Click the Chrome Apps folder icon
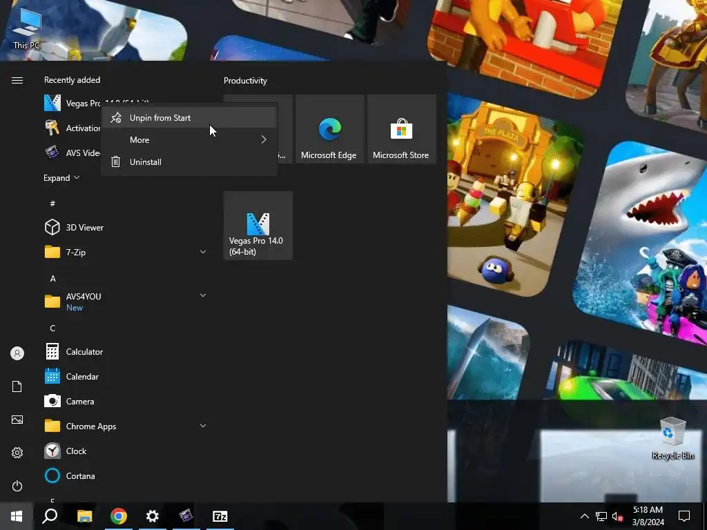This screenshot has width=707, height=530. [x=52, y=426]
